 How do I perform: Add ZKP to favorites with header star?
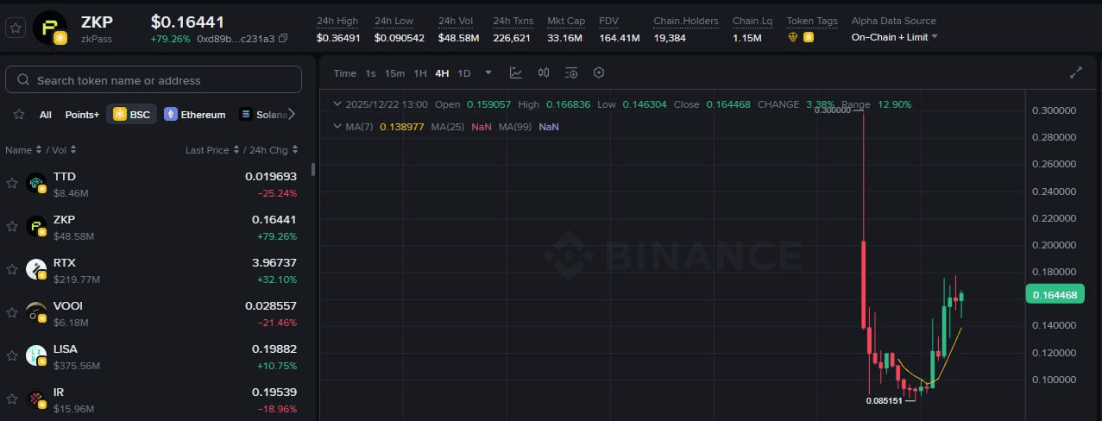(x=15, y=28)
